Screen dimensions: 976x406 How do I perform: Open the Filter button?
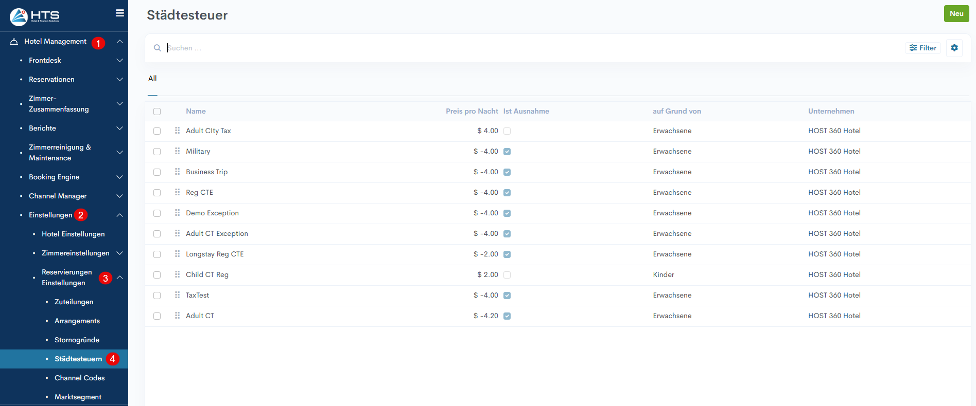(922, 48)
